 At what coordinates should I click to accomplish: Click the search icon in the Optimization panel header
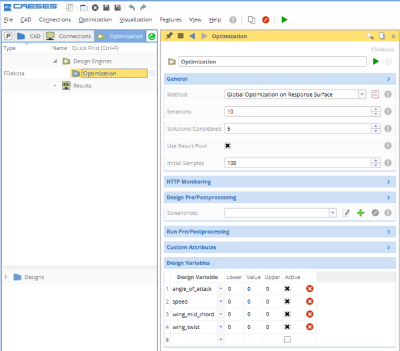click(370, 36)
